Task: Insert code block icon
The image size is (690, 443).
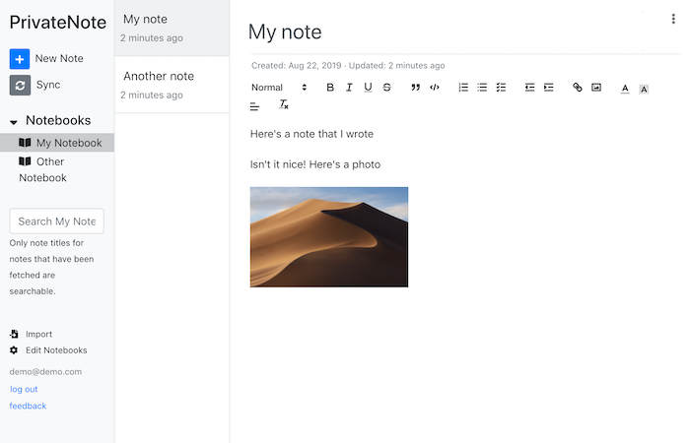Action: coord(435,88)
